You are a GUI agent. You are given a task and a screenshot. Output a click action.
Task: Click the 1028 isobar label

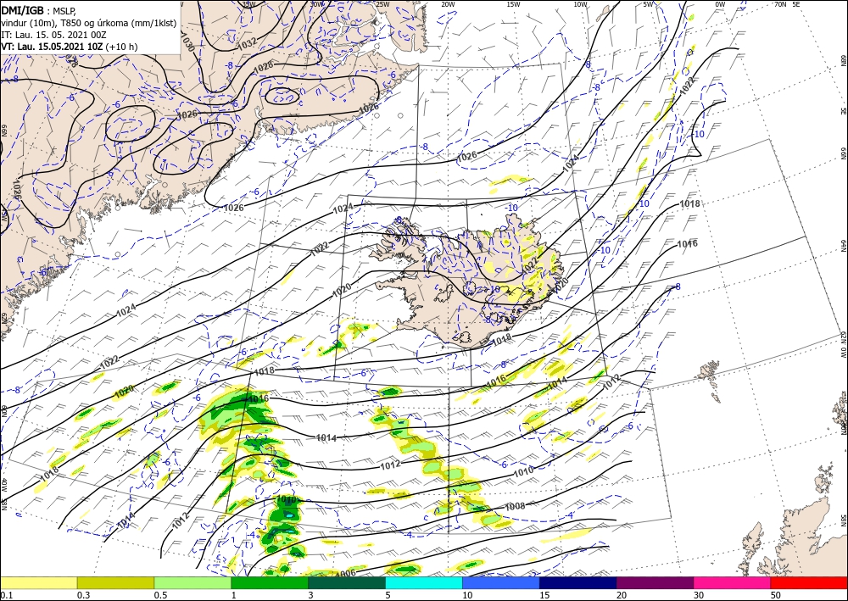264,67
